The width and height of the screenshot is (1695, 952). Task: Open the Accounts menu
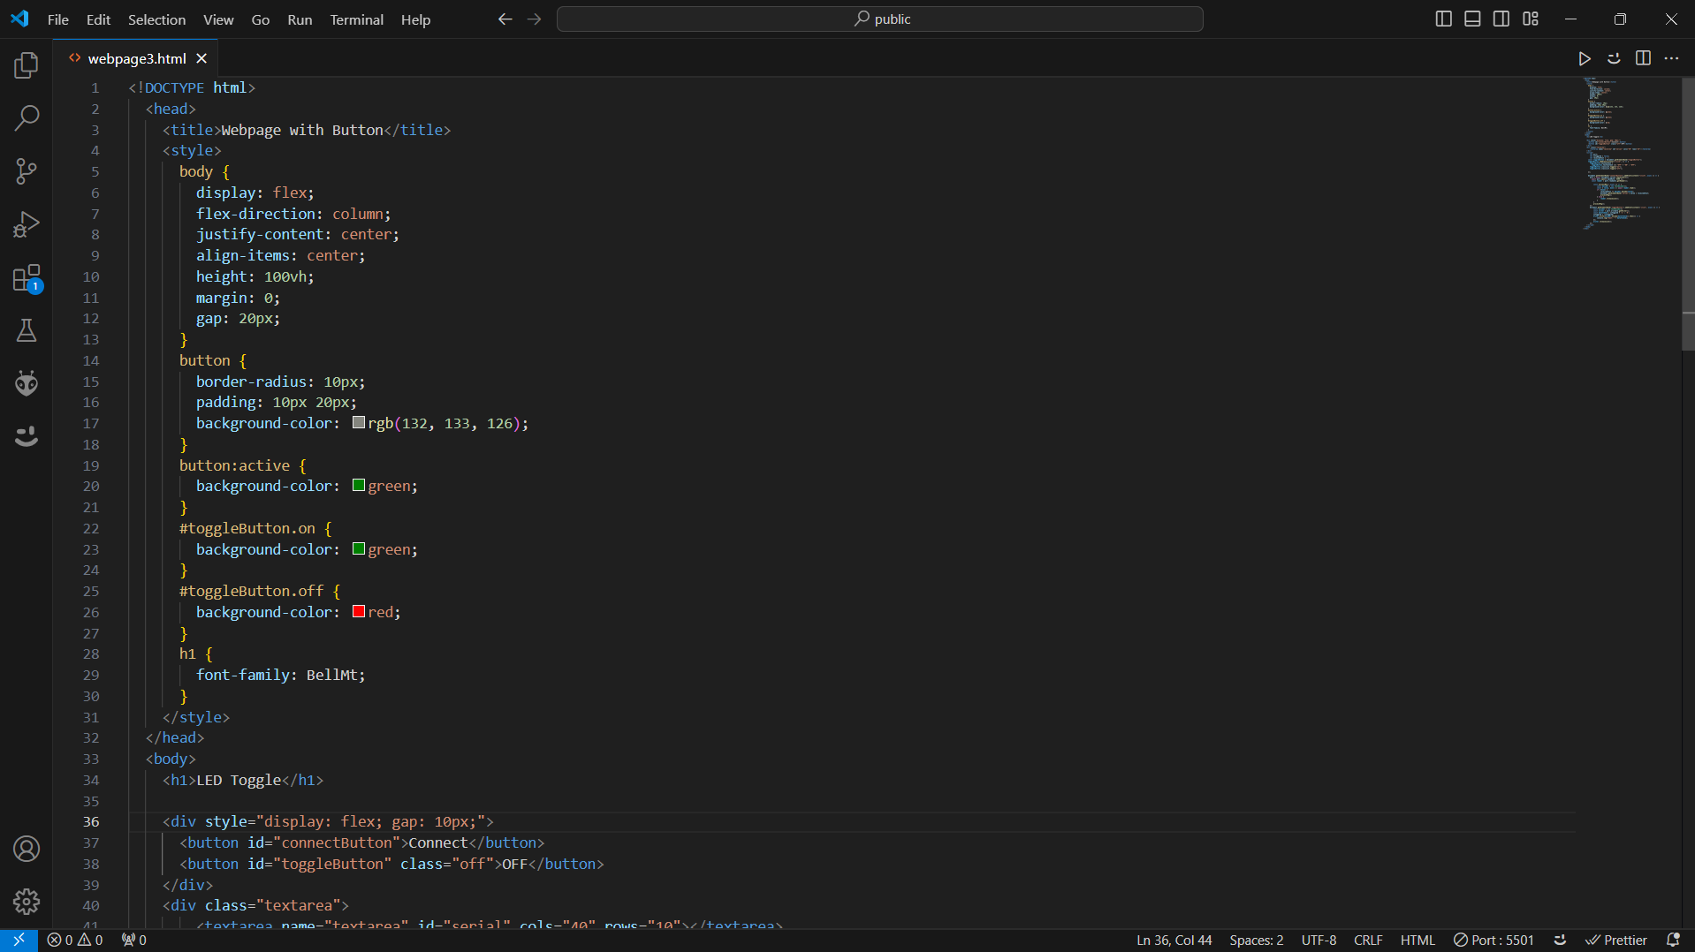27,849
